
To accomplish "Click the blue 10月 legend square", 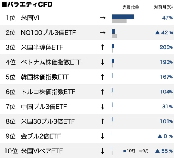I will (125, 151).
